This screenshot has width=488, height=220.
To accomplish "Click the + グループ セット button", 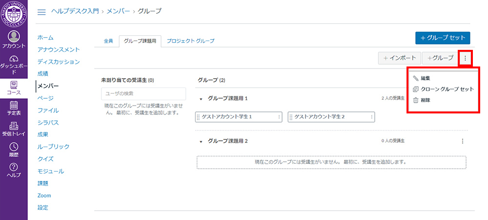I will point(442,38).
